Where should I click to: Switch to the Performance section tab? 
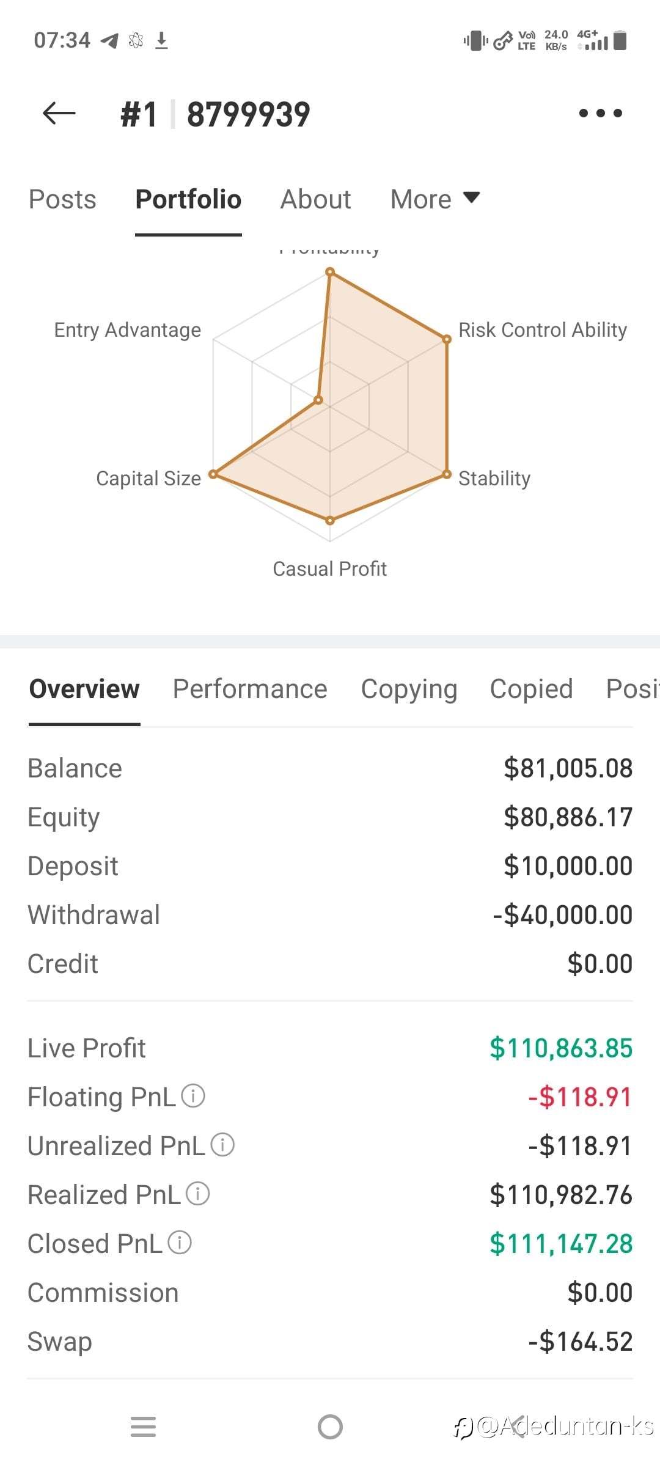[250, 689]
